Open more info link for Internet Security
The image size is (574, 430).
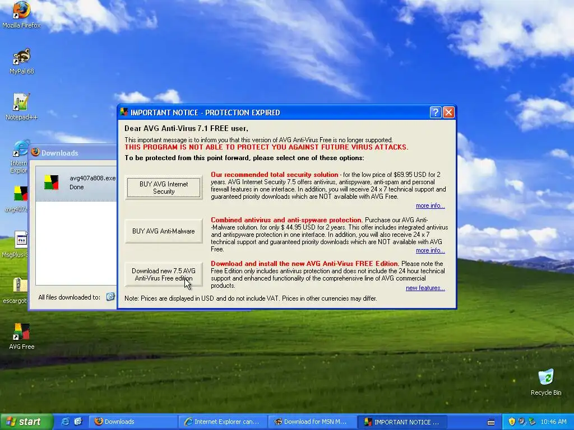(x=430, y=206)
